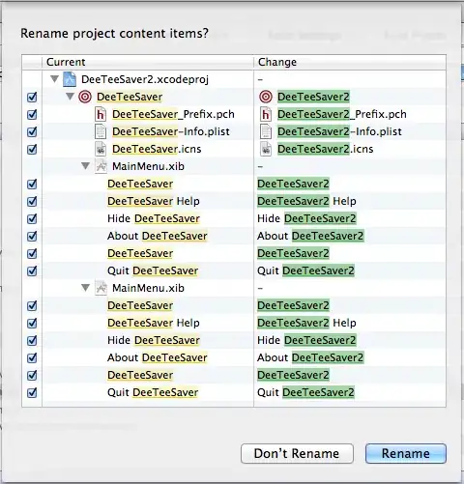Image resolution: width=464 pixels, height=484 pixels.
Task: Click the plist document icon next to DeeTeeSaver2-Info.plist
Action: 266,131
